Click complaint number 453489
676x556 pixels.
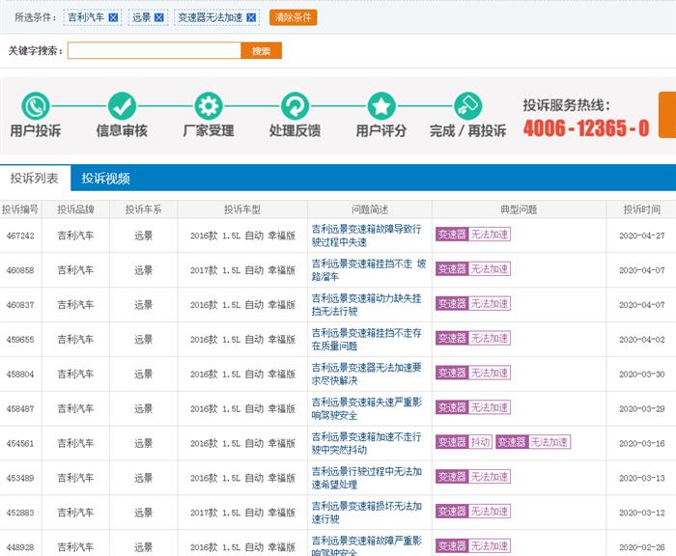coord(20,478)
